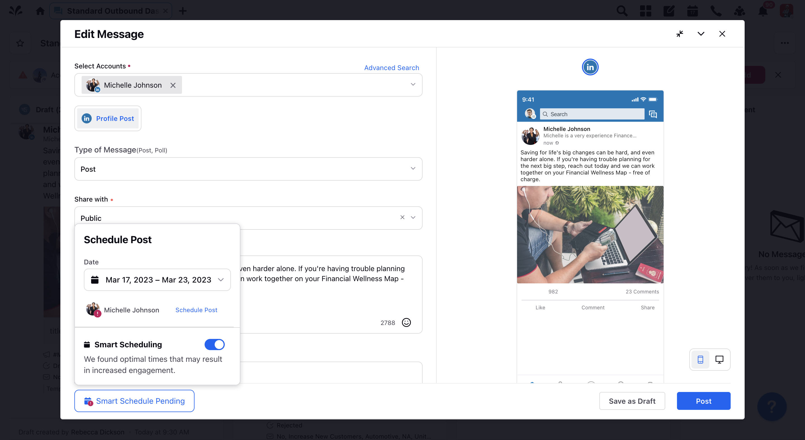Toggle the Smart Scheduling switch on
The height and width of the screenshot is (440, 805).
pos(214,345)
